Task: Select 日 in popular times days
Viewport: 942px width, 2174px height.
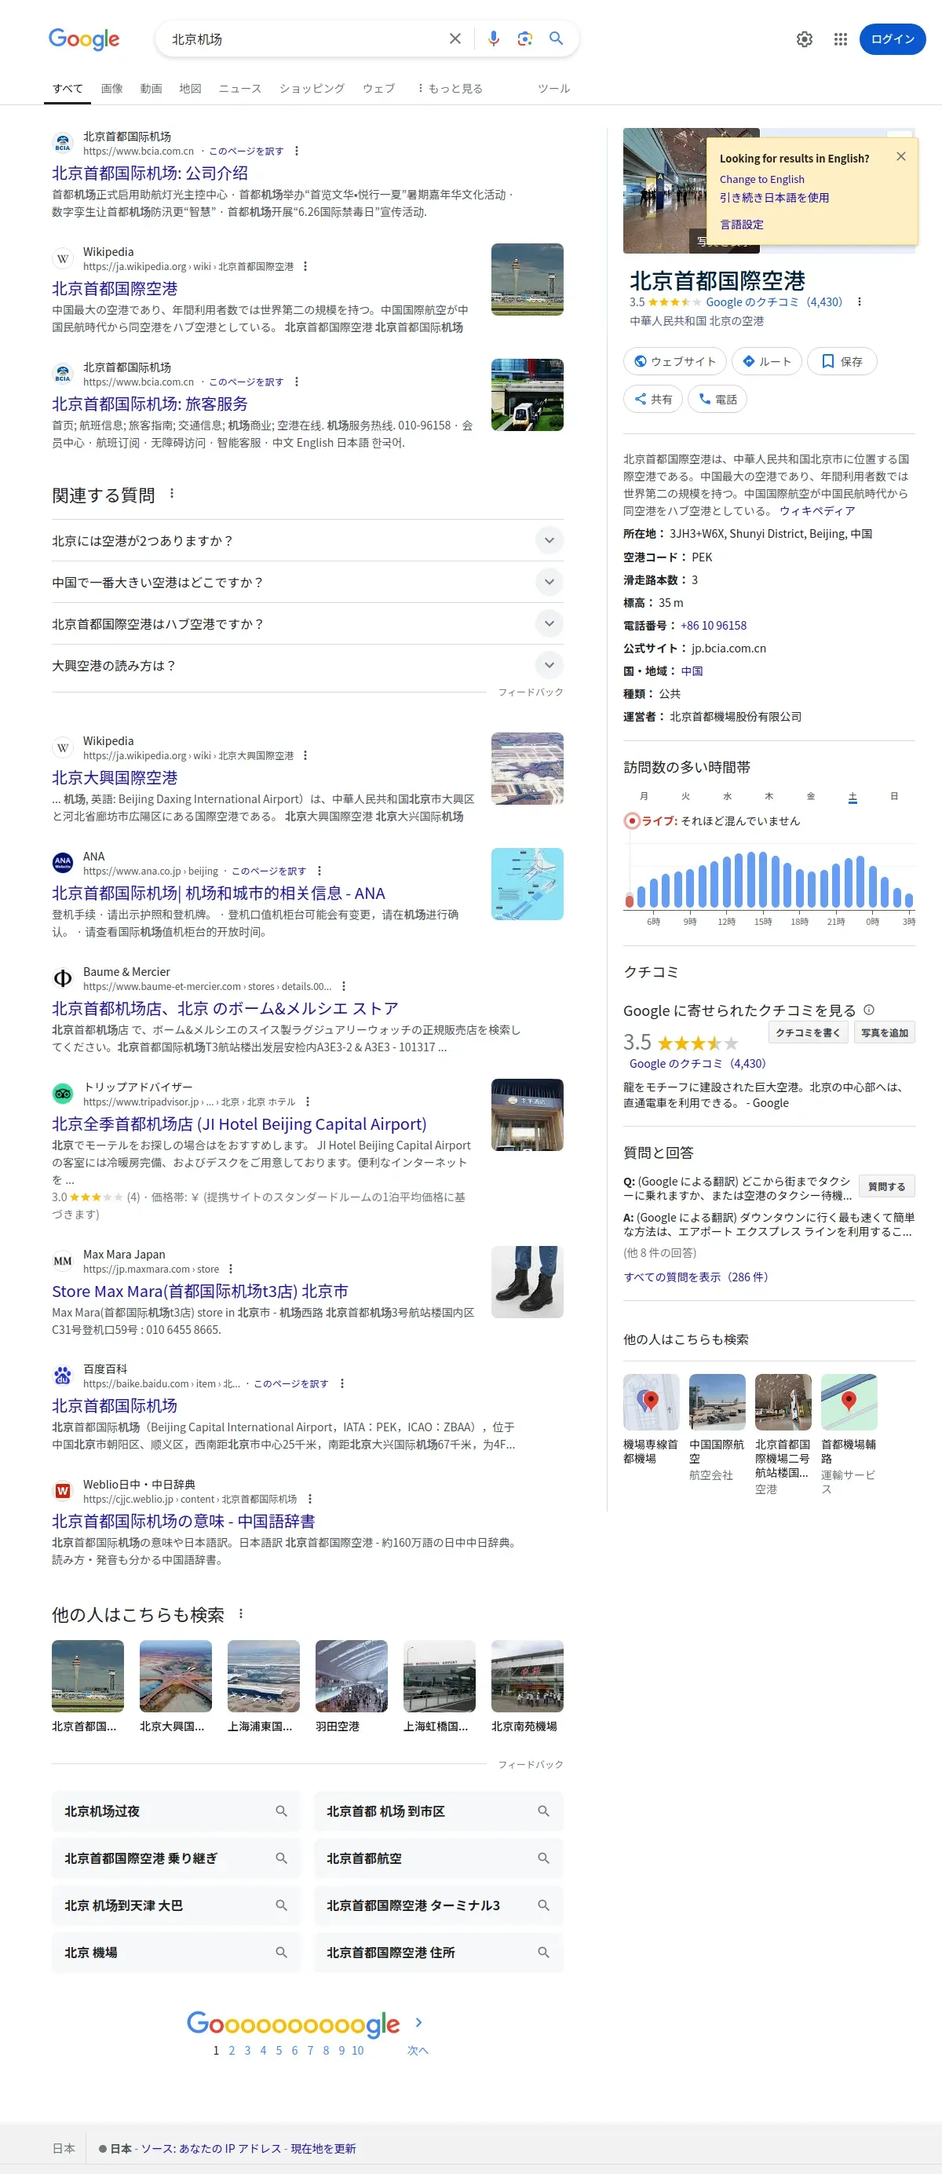Action: pos(894,797)
